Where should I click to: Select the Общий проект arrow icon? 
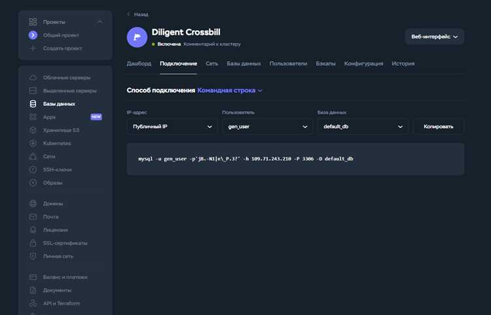click(x=33, y=35)
